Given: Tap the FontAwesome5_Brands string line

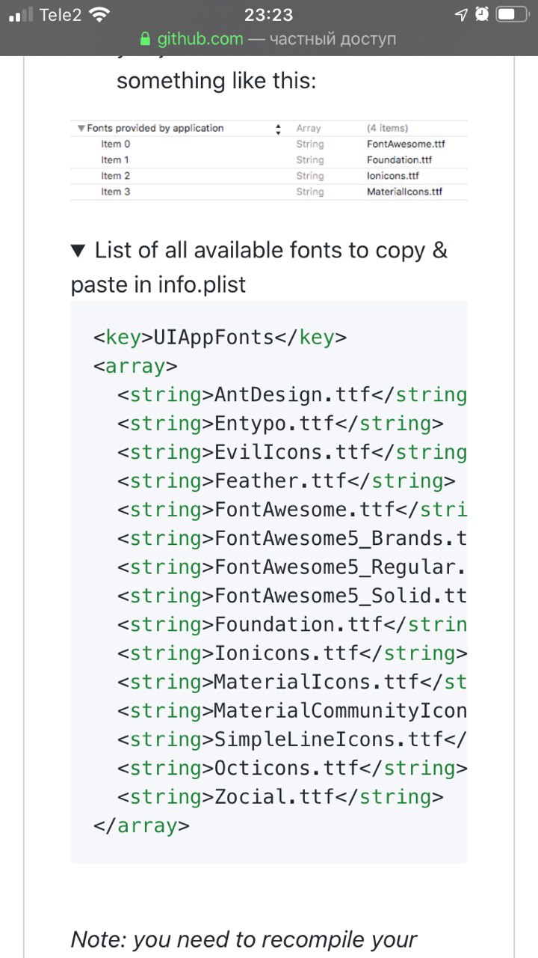Looking at the screenshot, I should (x=292, y=538).
